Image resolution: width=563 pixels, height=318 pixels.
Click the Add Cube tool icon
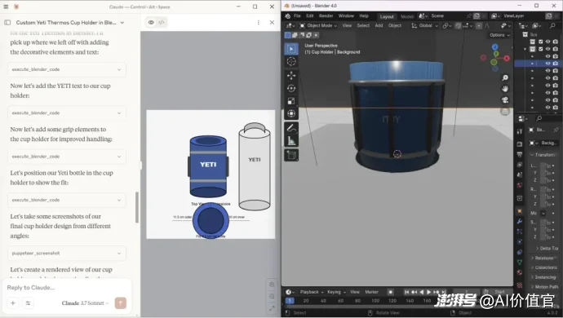point(291,155)
